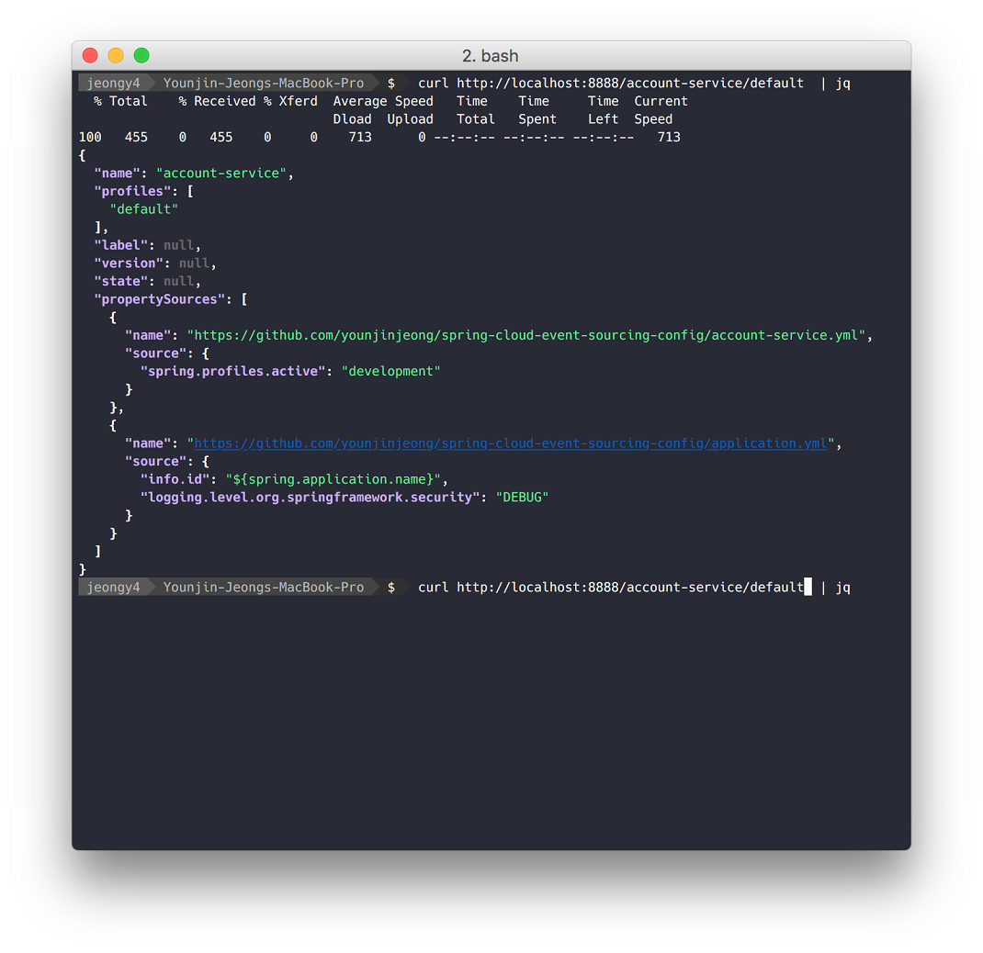Open the underlined application.yml GitHub link
Image resolution: width=983 pixels, height=953 pixels.
pos(511,443)
